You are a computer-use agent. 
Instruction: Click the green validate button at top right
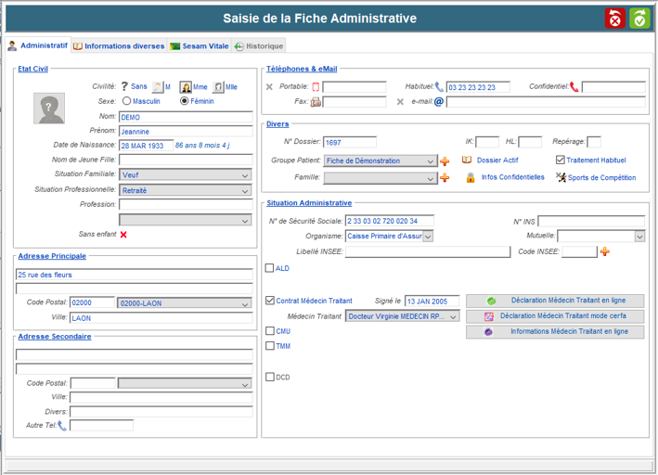639,19
